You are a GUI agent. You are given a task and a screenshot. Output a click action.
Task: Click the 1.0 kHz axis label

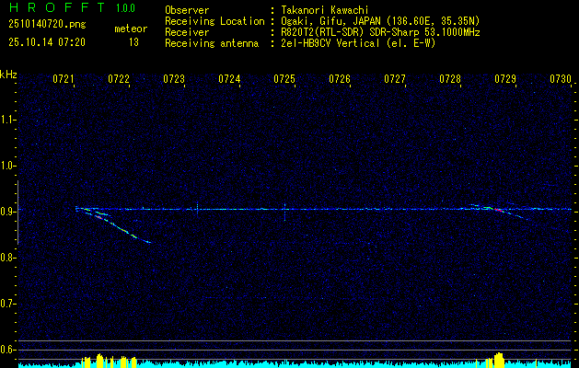pyautogui.click(x=6, y=166)
